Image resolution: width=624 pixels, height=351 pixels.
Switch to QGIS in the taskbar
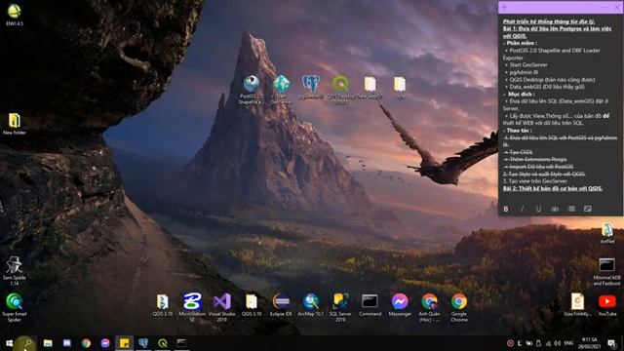pos(163,343)
